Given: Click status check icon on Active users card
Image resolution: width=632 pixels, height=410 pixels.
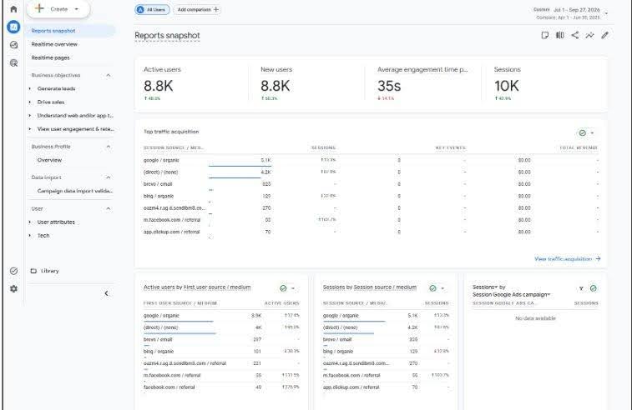Looking at the screenshot, I should pos(283,288).
